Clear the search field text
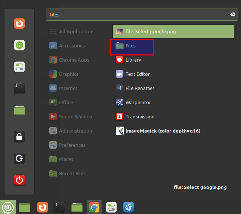The width and height of the screenshot is (241, 214). click(x=232, y=15)
